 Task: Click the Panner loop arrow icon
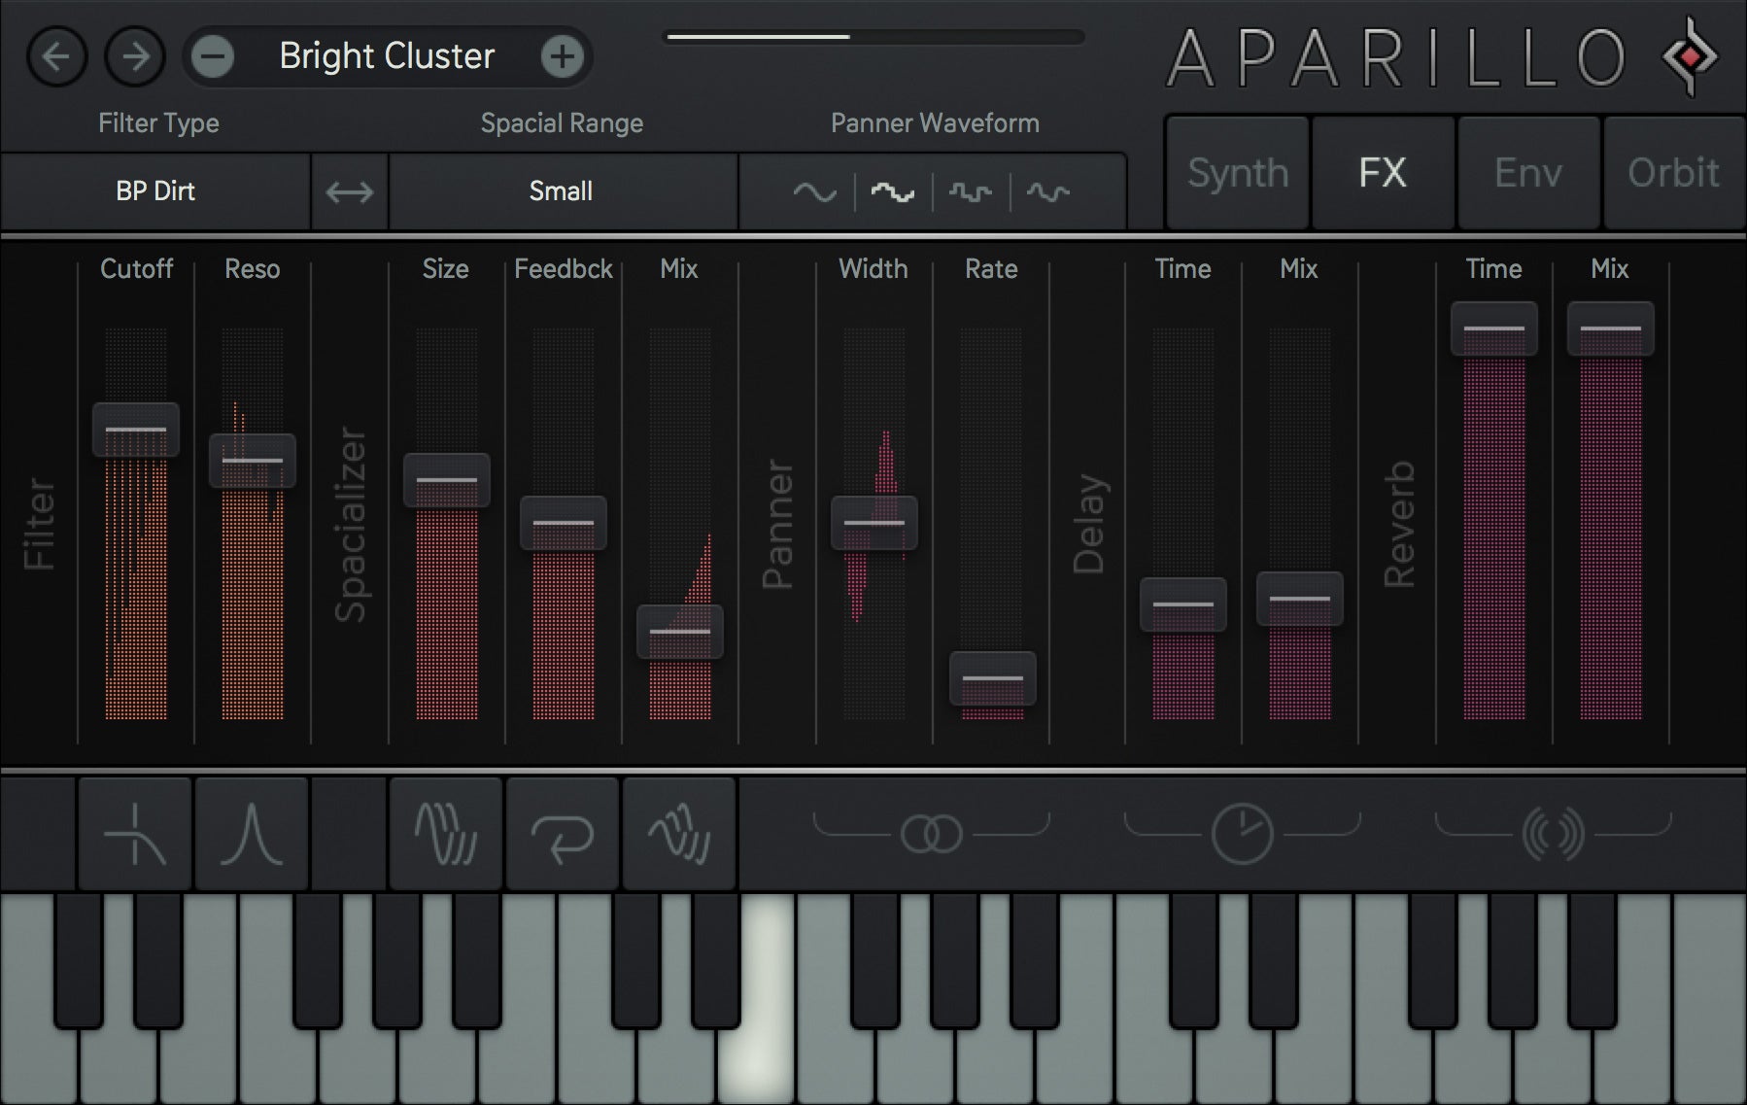pos(562,834)
